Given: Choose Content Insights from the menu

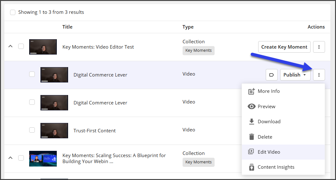Looking at the screenshot, I should [x=283, y=167].
